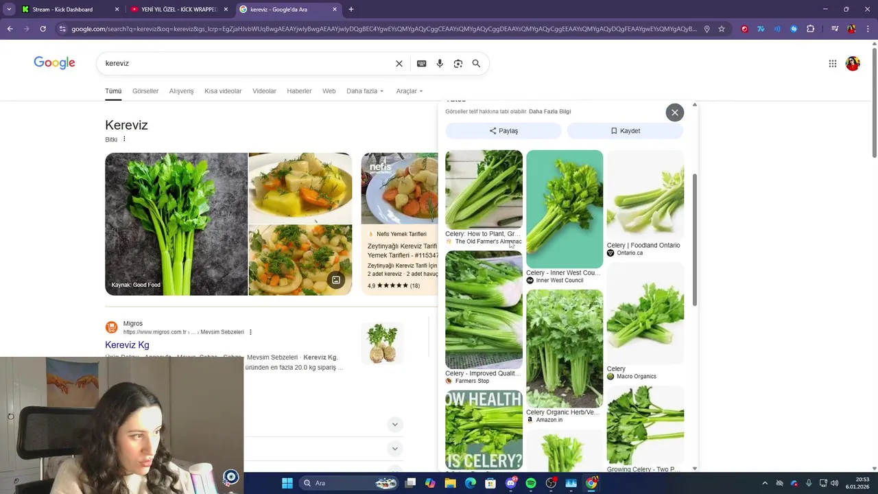This screenshot has height=494, width=878.
Task: Open the Windows Start menu
Action: pyautogui.click(x=287, y=483)
